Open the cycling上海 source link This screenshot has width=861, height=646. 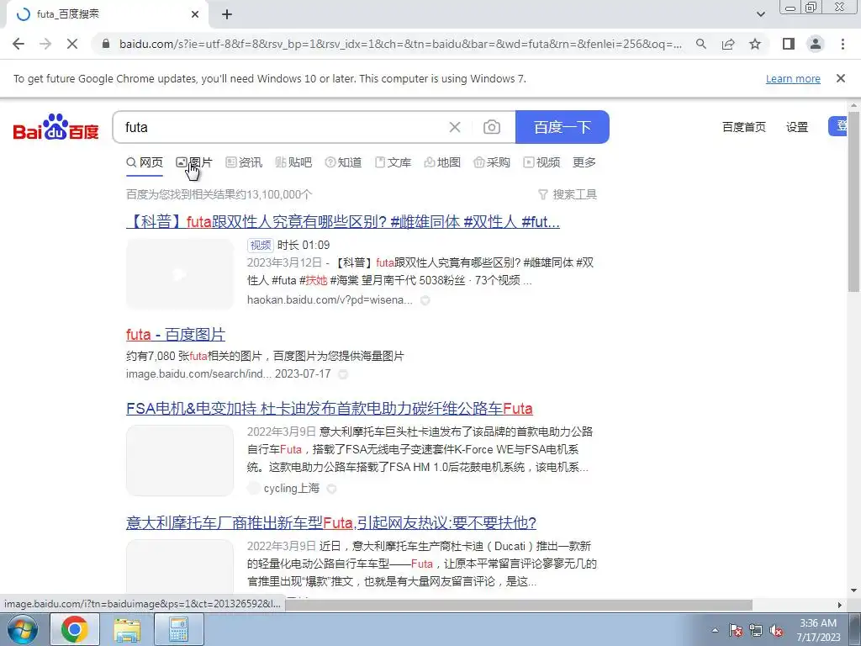[292, 489]
